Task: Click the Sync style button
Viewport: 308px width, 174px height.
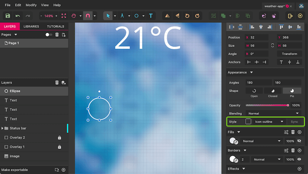Action: pyautogui.click(x=295, y=122)
